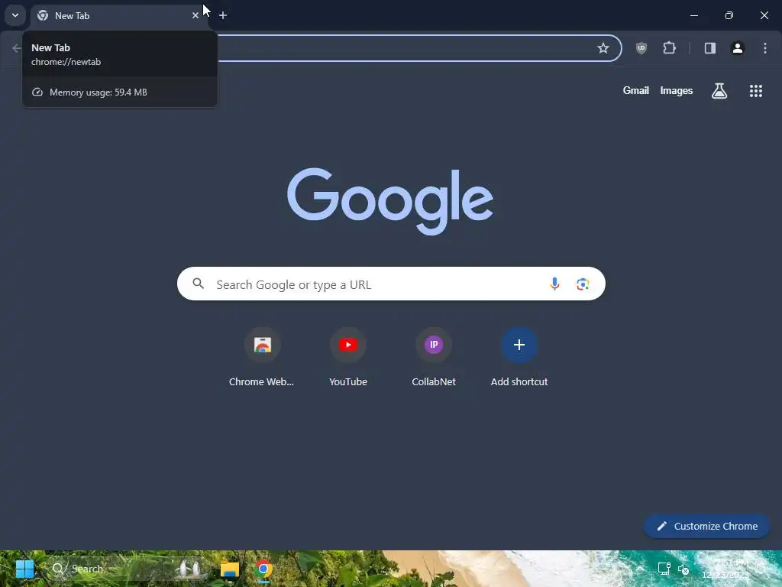This screenshot has width=782, height=587.
Task: Open the CollabNet shortcut
Action: [434, 358]
